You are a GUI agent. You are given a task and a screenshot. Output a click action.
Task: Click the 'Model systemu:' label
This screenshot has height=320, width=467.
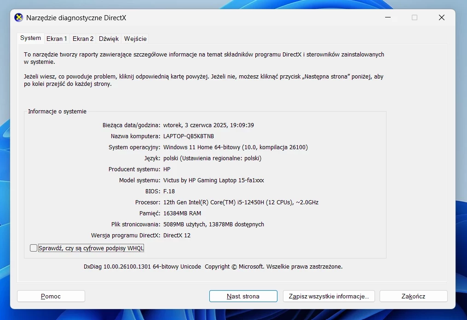click(x=140, y=180)
